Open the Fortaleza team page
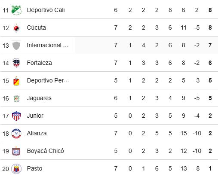Viewport: 218px width, 183px height. point(40,63)
